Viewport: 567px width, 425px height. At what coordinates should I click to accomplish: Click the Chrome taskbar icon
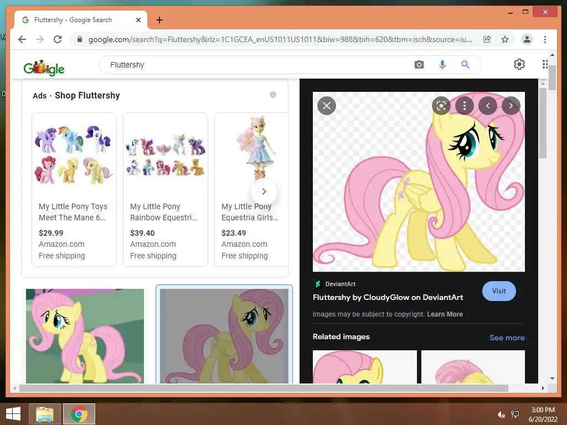[79, 414]
